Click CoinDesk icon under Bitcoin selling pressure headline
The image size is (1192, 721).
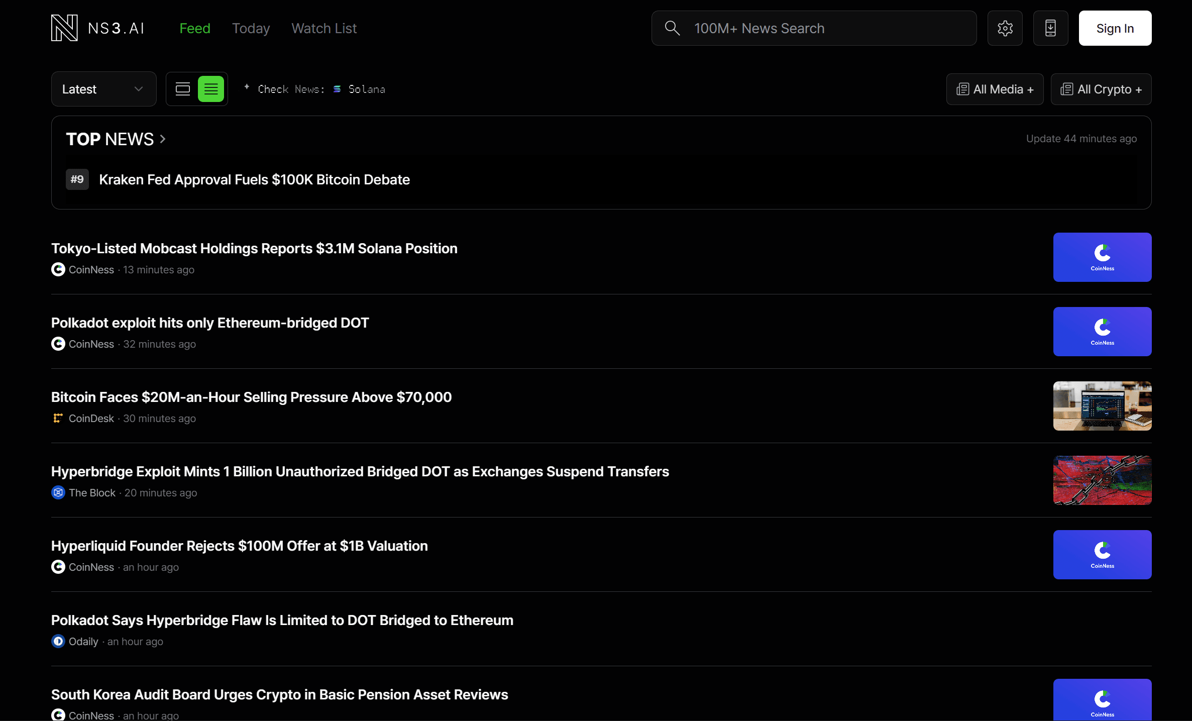(58, 419)
